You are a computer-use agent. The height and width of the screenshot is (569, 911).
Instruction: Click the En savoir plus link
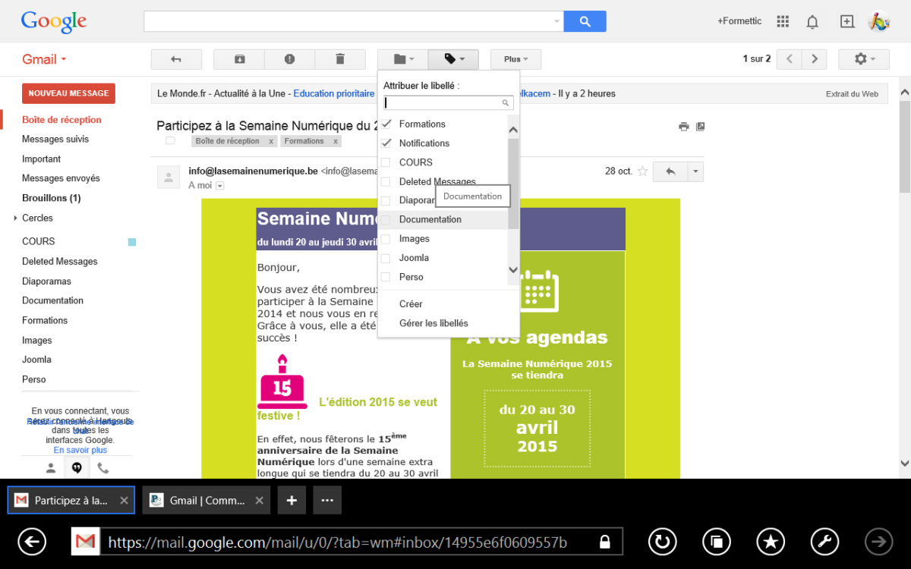tap(80, 450)
